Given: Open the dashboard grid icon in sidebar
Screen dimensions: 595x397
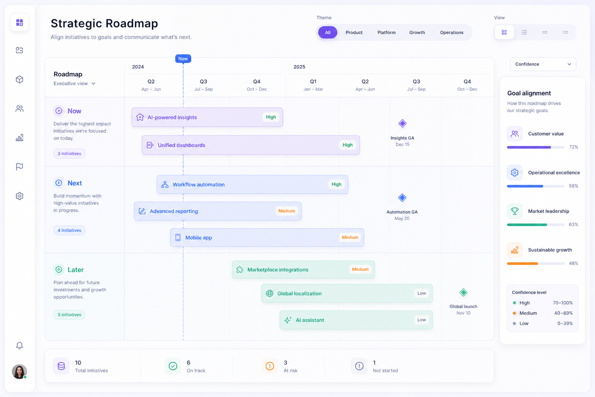Looking at the screenshot, I should click(19, 22).
